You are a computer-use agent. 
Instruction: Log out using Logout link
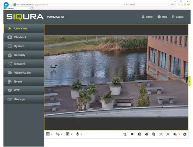178,17
